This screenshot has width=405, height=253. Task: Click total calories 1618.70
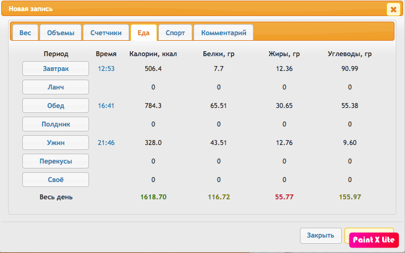pos(153,197)
